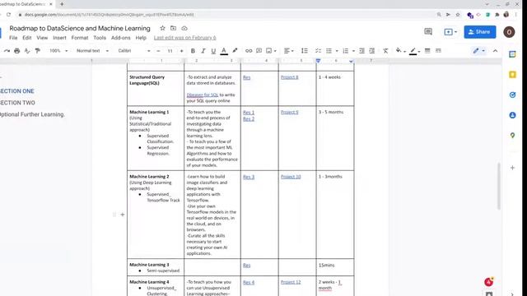Open the border dash style option

pyautogui.click(x=438, y=51)
